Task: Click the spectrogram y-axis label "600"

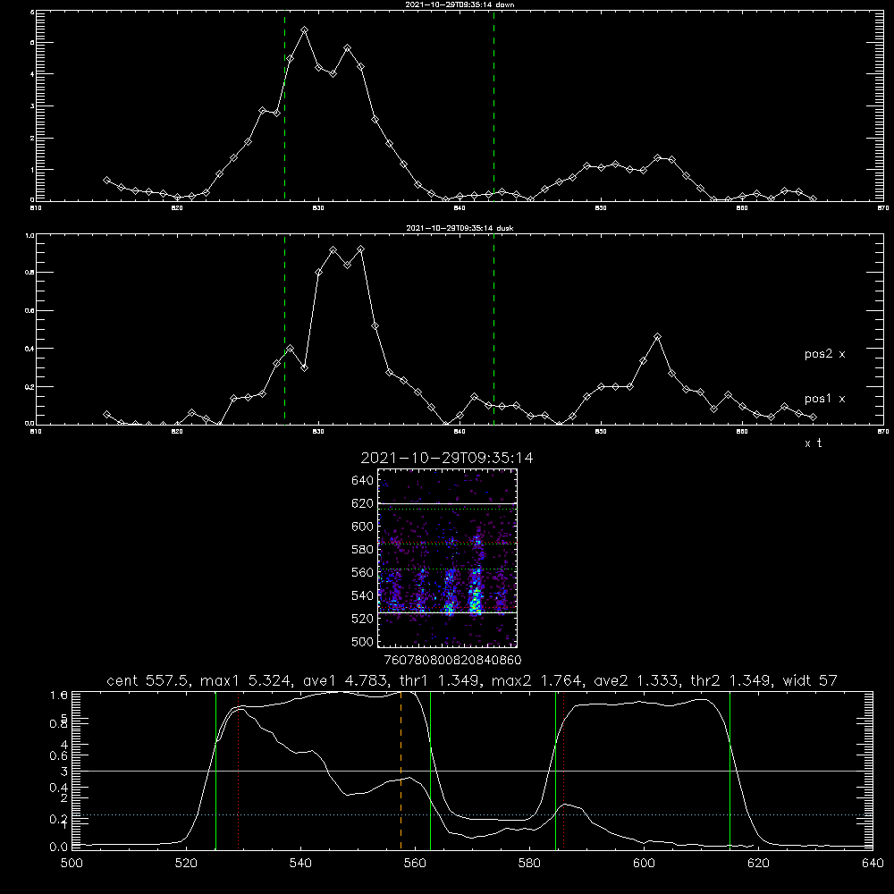Action: coord(363,527)
